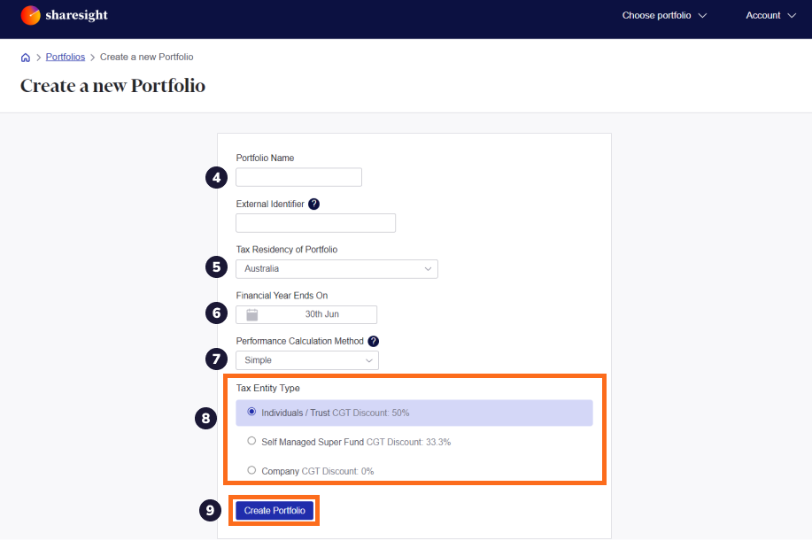
Task: Open the Choose portfolio menu
Action: pyautogui.click(x=656, y=15)
